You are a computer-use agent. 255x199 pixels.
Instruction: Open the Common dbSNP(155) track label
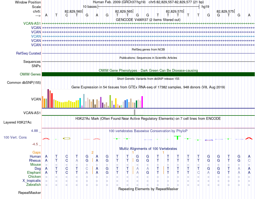tap(24, 83)
